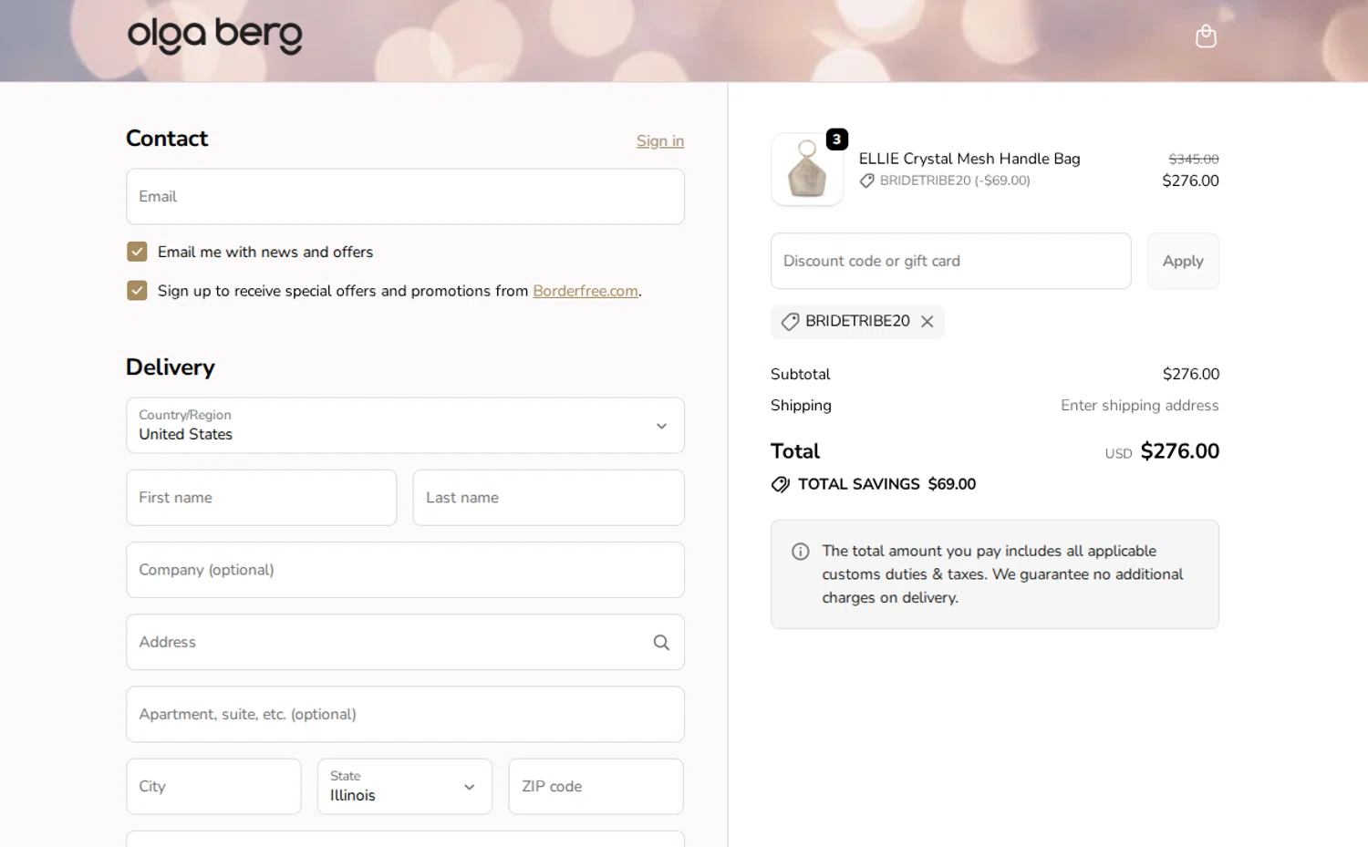
Task: Focus the Discount code or gift card field
Action: pos(950,261)
